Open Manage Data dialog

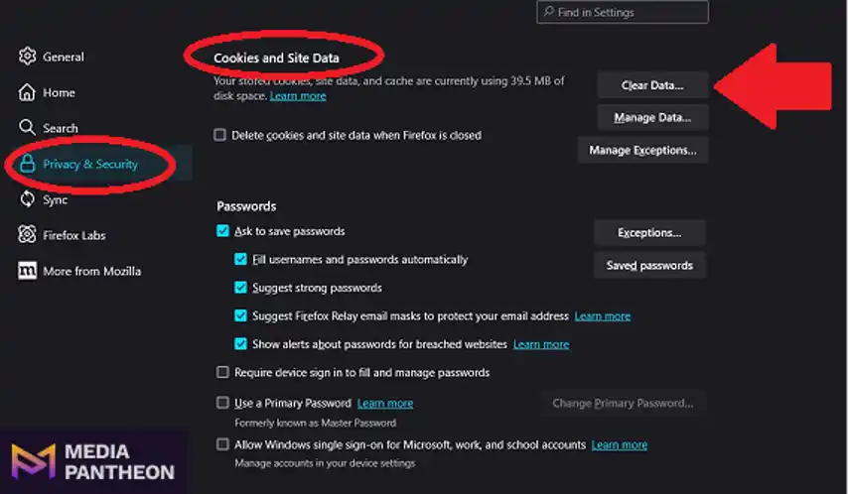pos(652,117)
